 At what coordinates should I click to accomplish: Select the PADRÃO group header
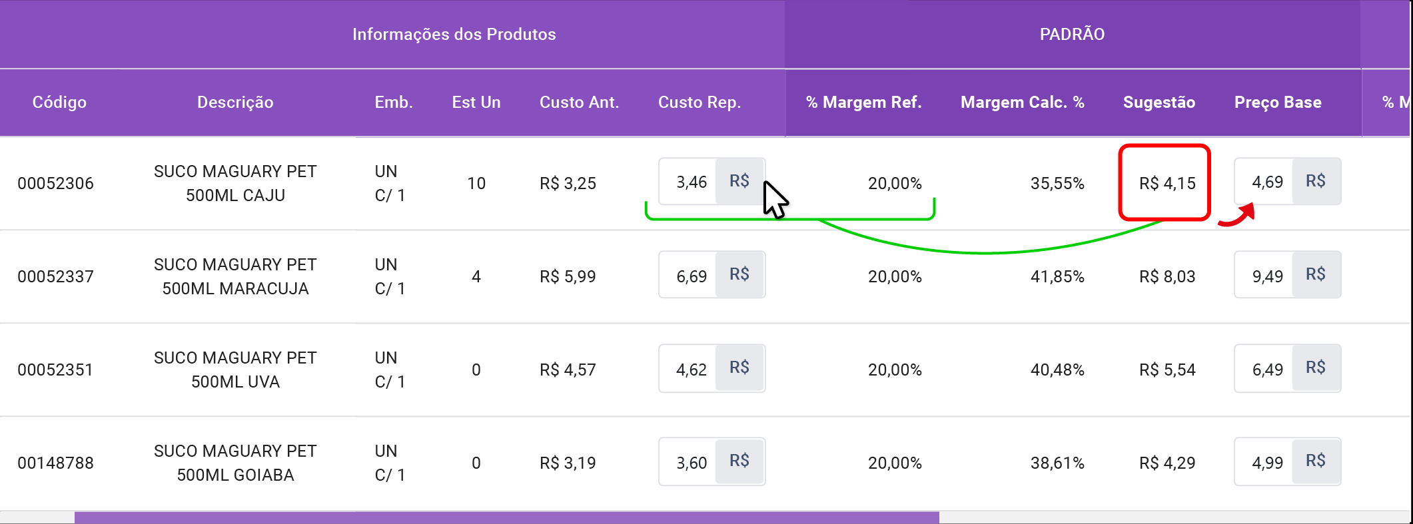point(1072,35)
